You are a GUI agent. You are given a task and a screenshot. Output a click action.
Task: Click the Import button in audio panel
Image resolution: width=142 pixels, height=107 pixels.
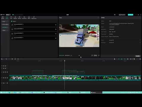(x=14, y=21)
